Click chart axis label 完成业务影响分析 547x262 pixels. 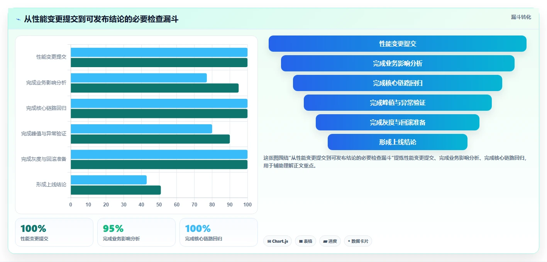pos(46,83)
